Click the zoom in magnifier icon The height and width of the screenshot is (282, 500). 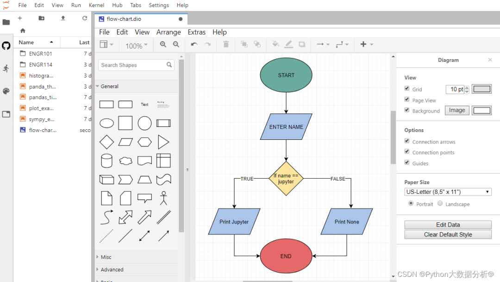(x=163, y=44)
